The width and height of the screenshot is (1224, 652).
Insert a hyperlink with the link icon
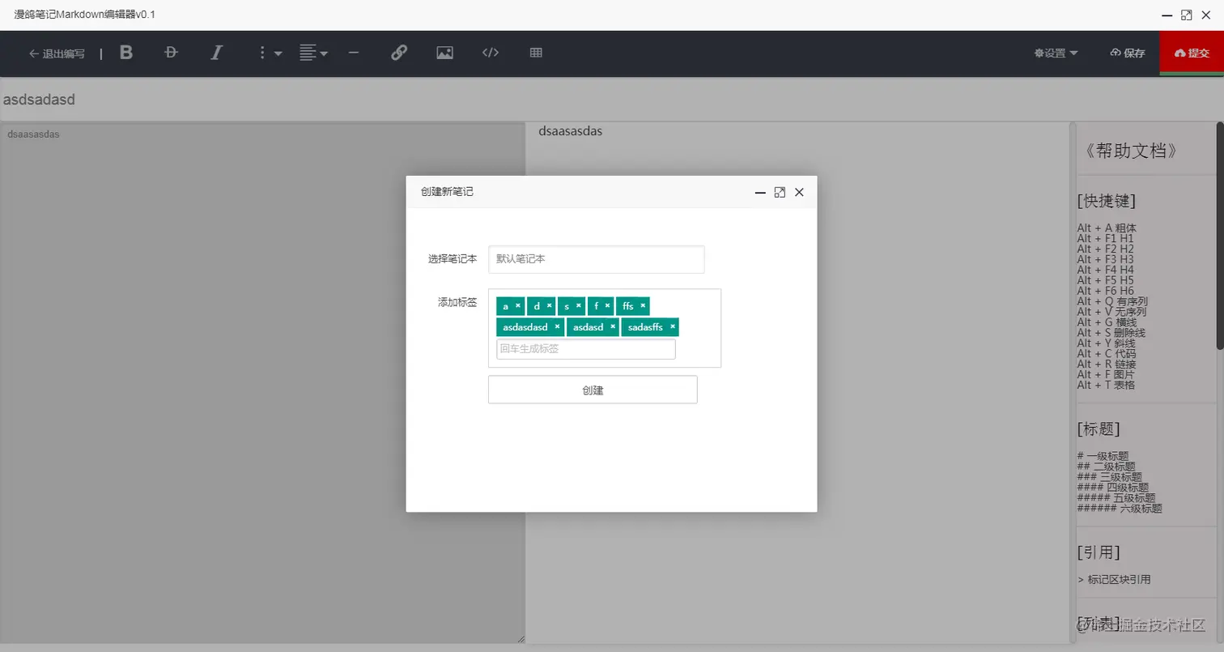[399, 53]
